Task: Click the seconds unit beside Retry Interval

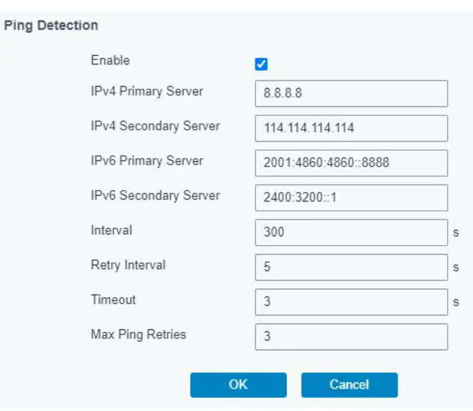Action: pos(456,267)
